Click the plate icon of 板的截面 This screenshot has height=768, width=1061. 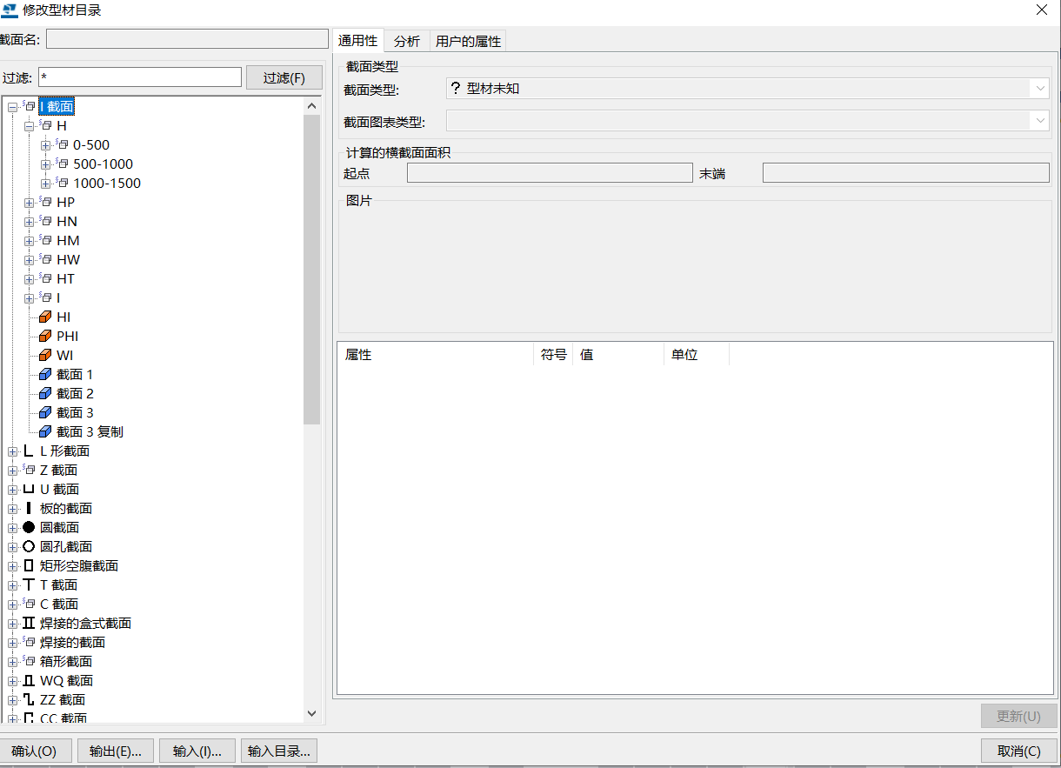[29, 508]
